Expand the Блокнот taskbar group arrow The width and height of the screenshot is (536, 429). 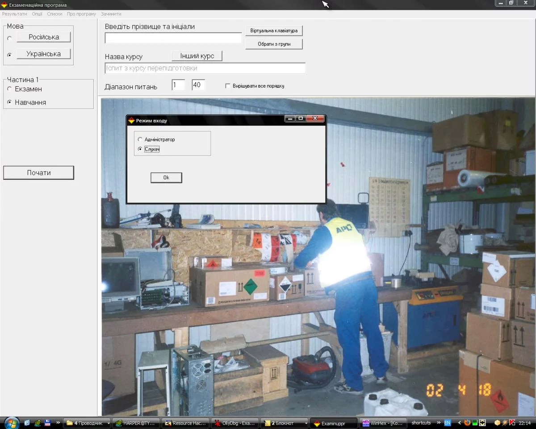[x=306, y=423]
